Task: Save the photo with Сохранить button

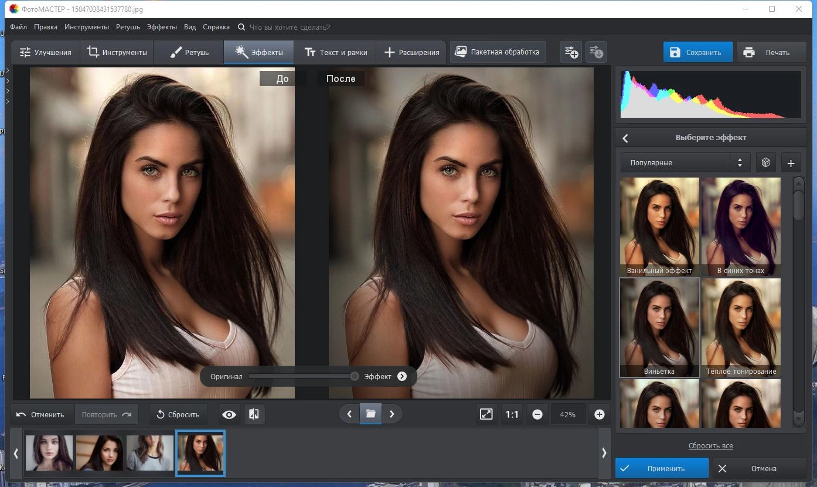Action: [697, 52]
